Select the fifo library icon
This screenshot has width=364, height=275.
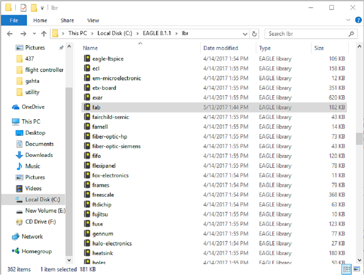tap(87, 156)
